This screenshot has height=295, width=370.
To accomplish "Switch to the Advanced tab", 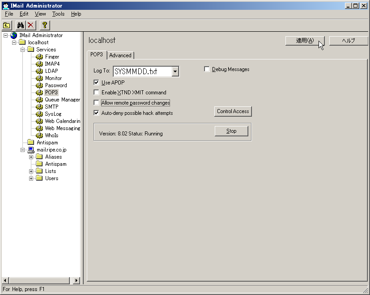I will click(x=120, y=55).
